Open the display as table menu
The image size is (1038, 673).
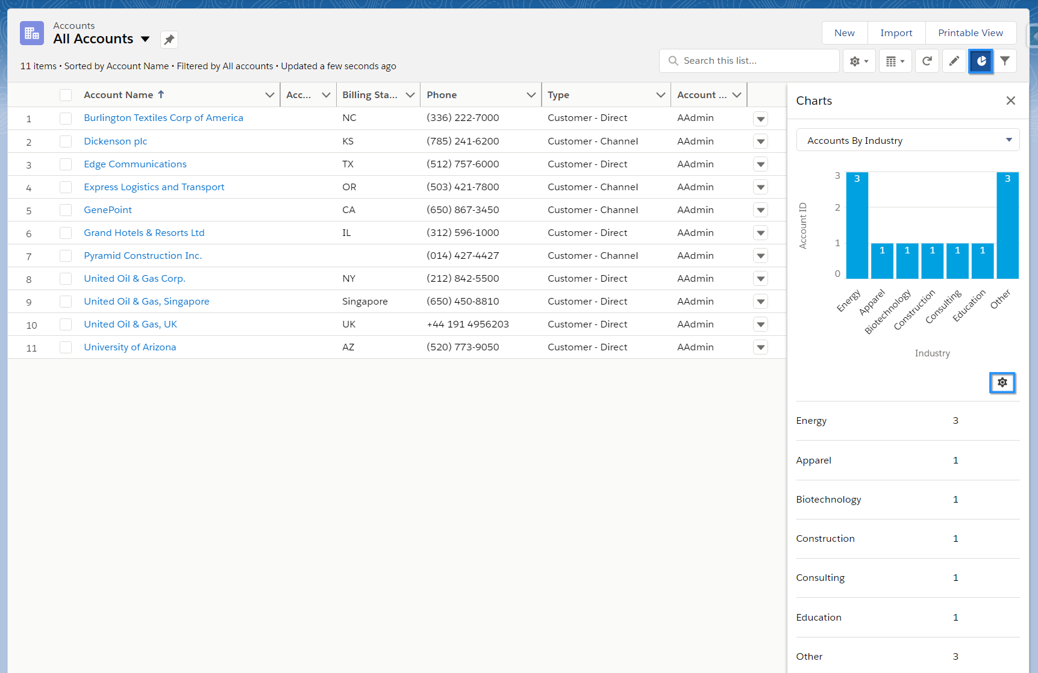(895, 61)
